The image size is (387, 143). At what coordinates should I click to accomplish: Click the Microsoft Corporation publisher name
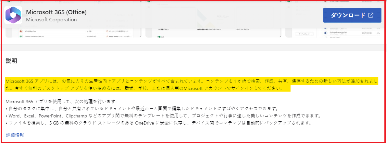click(x=51, y=20)
